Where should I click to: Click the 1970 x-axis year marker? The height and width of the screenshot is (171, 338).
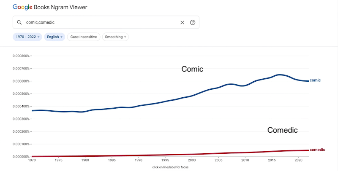point(32,160)
